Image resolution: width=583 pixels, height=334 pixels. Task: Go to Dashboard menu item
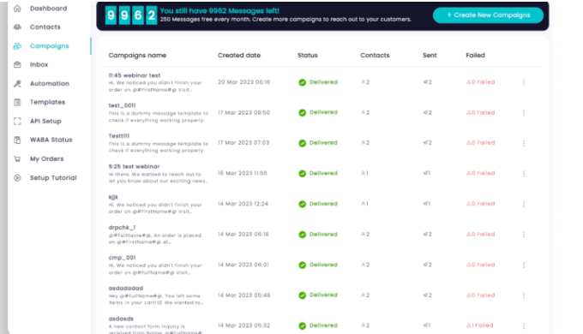(48, 9)
